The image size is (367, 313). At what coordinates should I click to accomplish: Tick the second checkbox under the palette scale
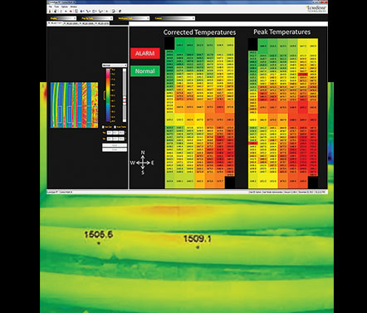[x=115, y=127]
